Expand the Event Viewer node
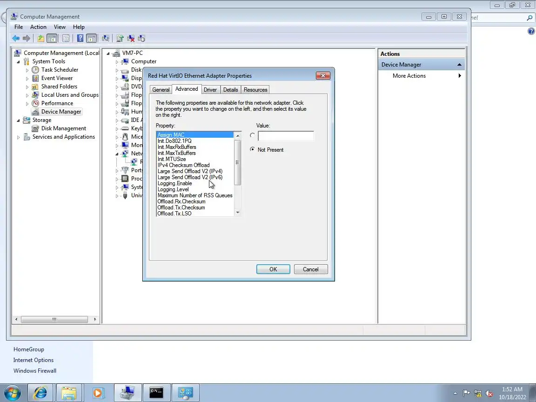This screenshot has height=402, width=536. (x=27, y=78)
